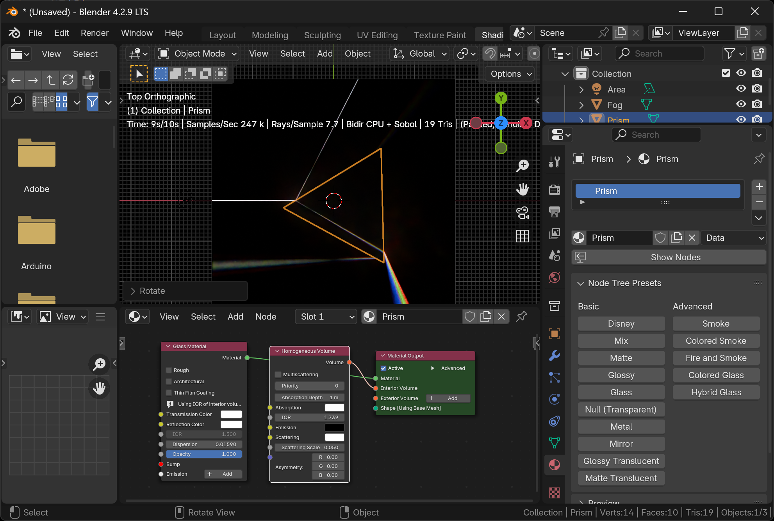The image size is (774, 521).
Task: Click the pan hand icon in viewport
Action: tap(522, 189)
